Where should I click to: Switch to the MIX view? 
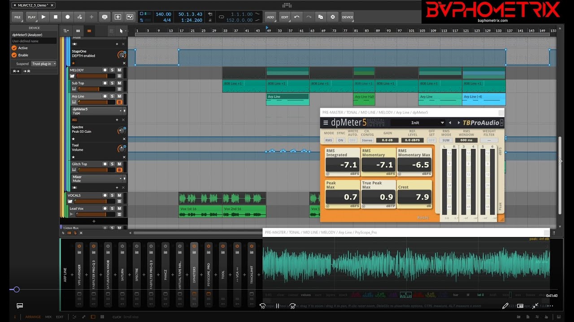tap(48, 317)
